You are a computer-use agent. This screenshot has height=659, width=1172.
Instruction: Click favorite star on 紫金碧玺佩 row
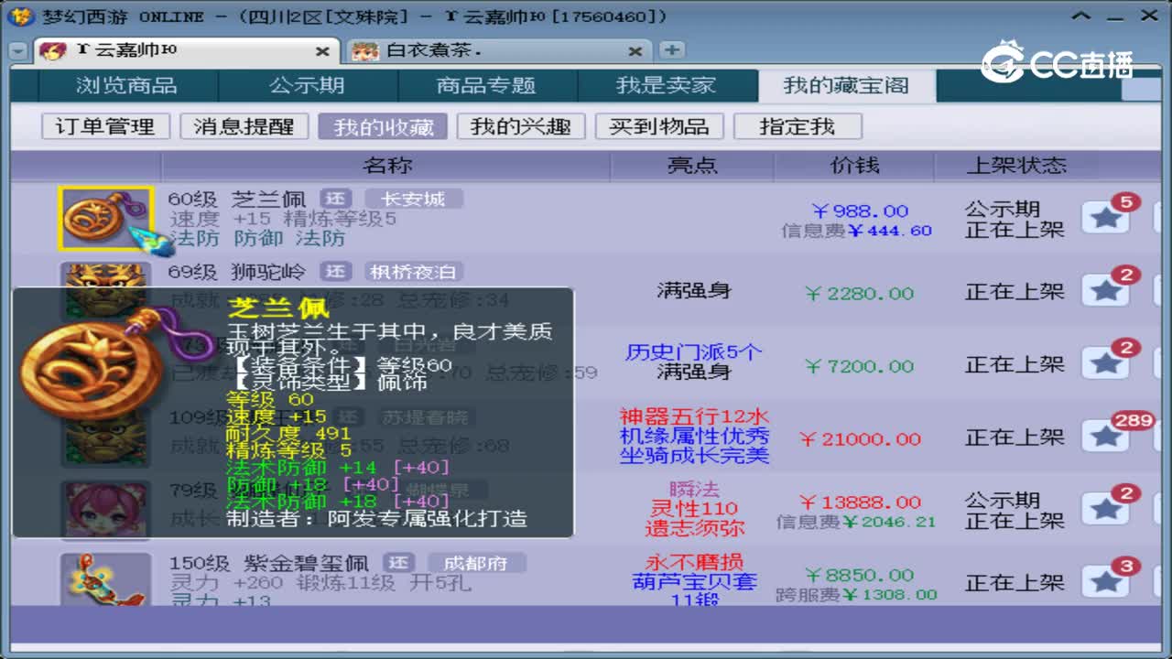(x=1105, y=582)
